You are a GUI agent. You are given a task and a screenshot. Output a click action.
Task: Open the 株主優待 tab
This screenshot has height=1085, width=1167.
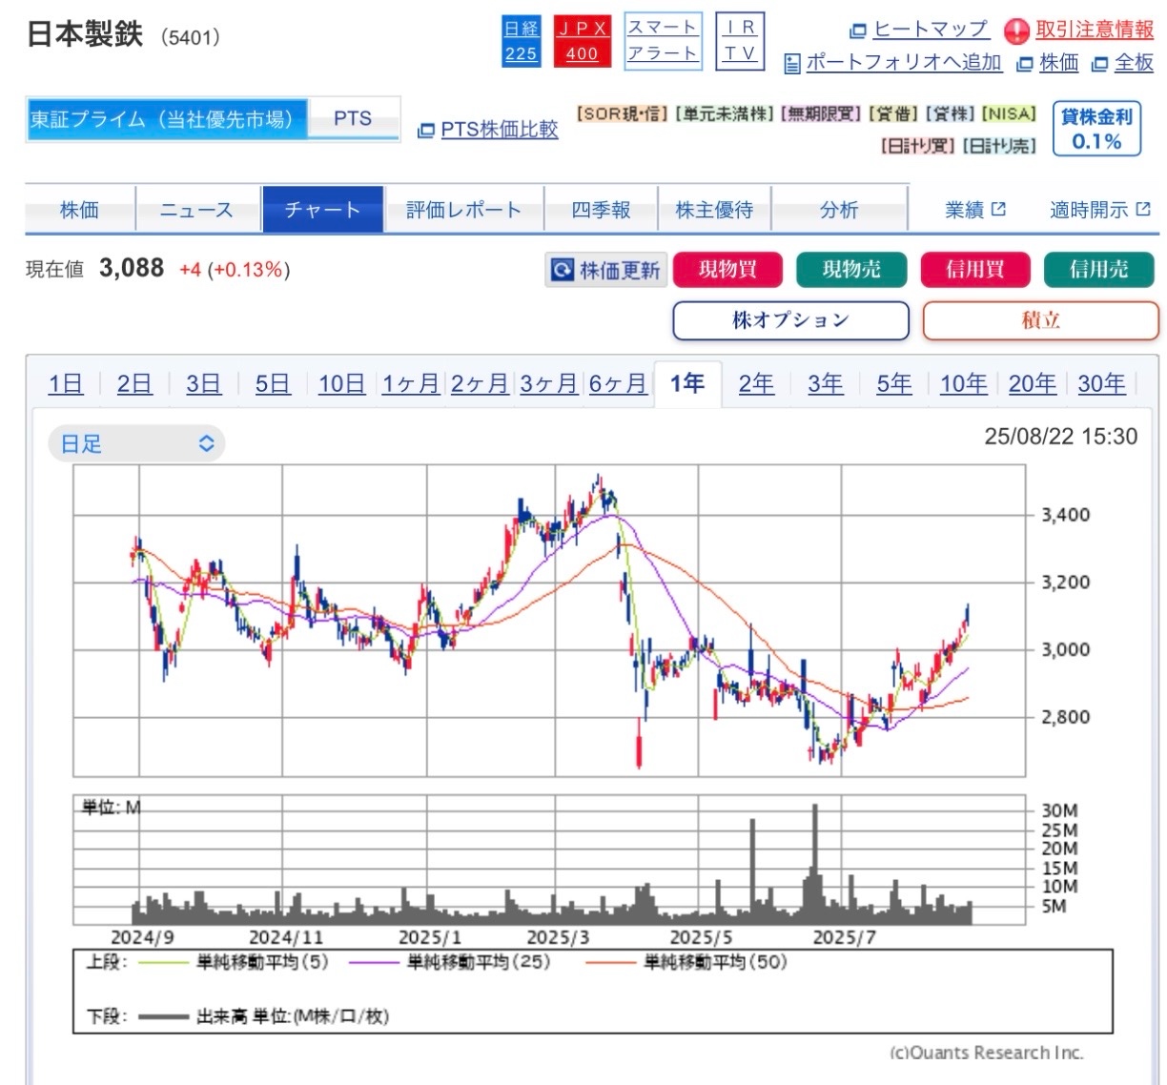coord(714,210)
